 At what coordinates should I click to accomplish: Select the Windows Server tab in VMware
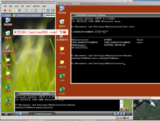tap(49, 15)
